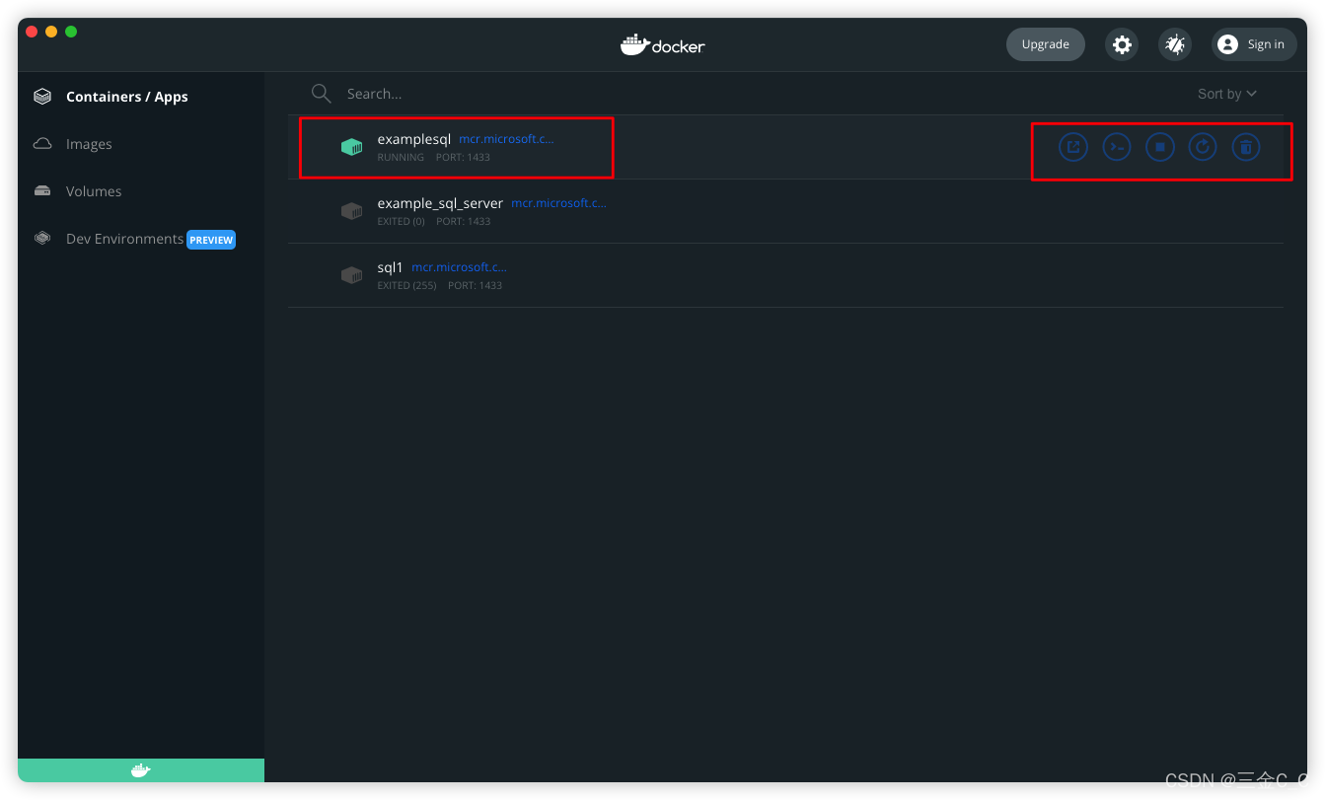Expand the Sort by dropdown

1227,94
